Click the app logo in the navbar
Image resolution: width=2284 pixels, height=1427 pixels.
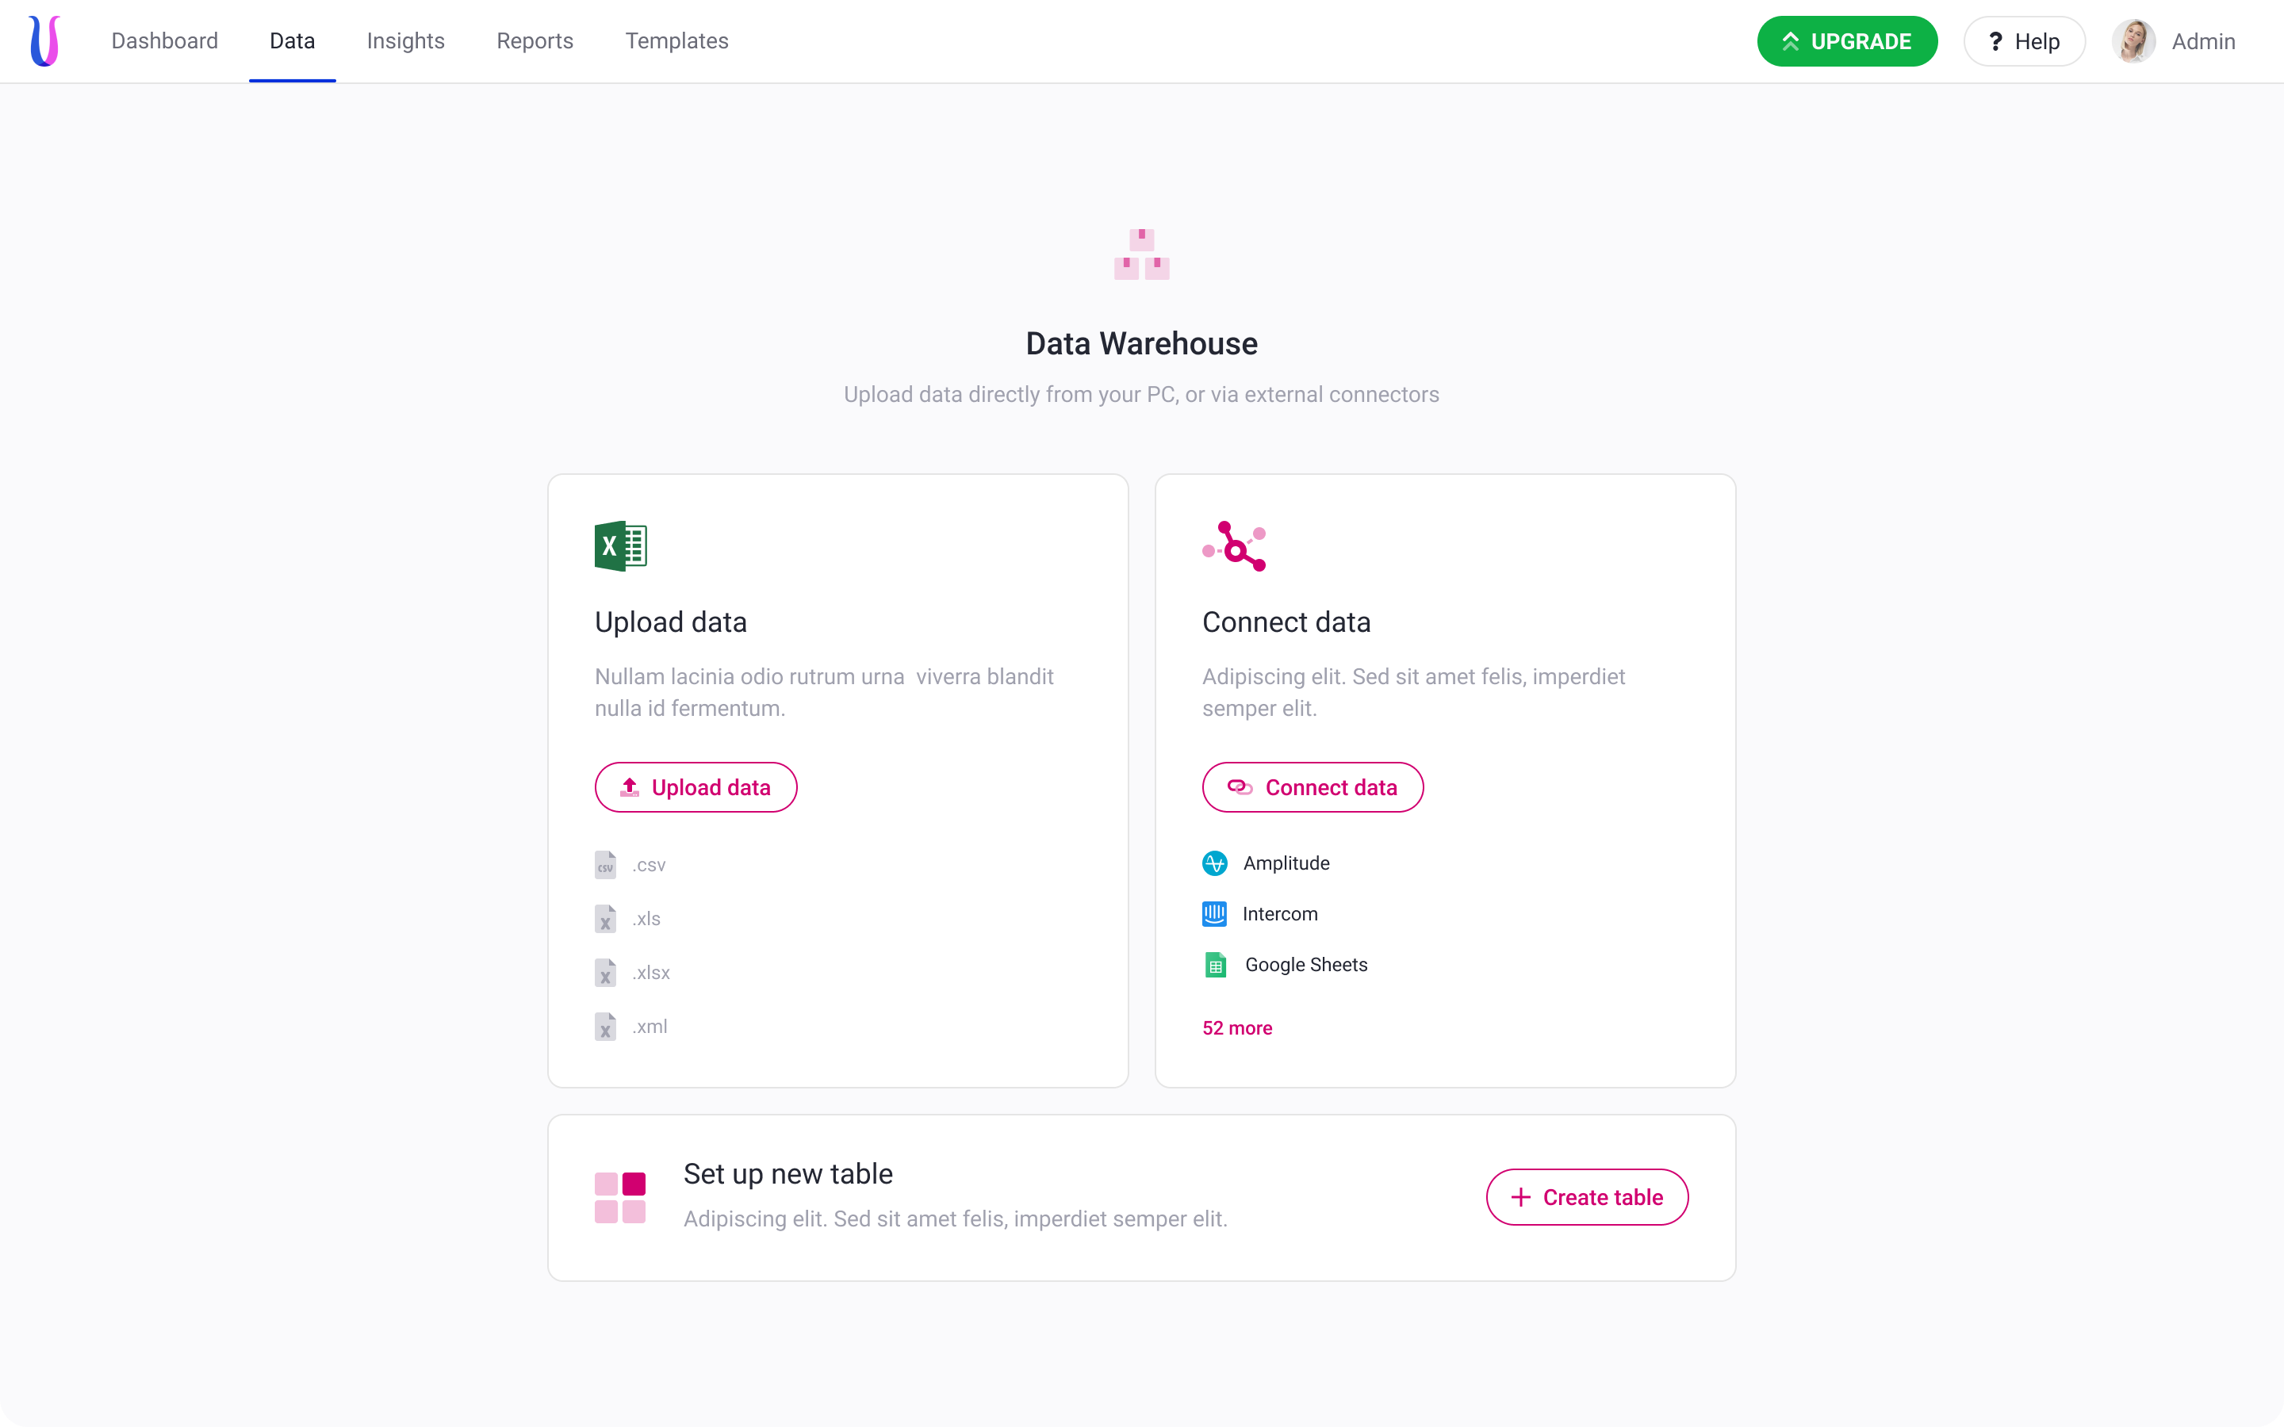pyautogui.click(x=44, y=41)
